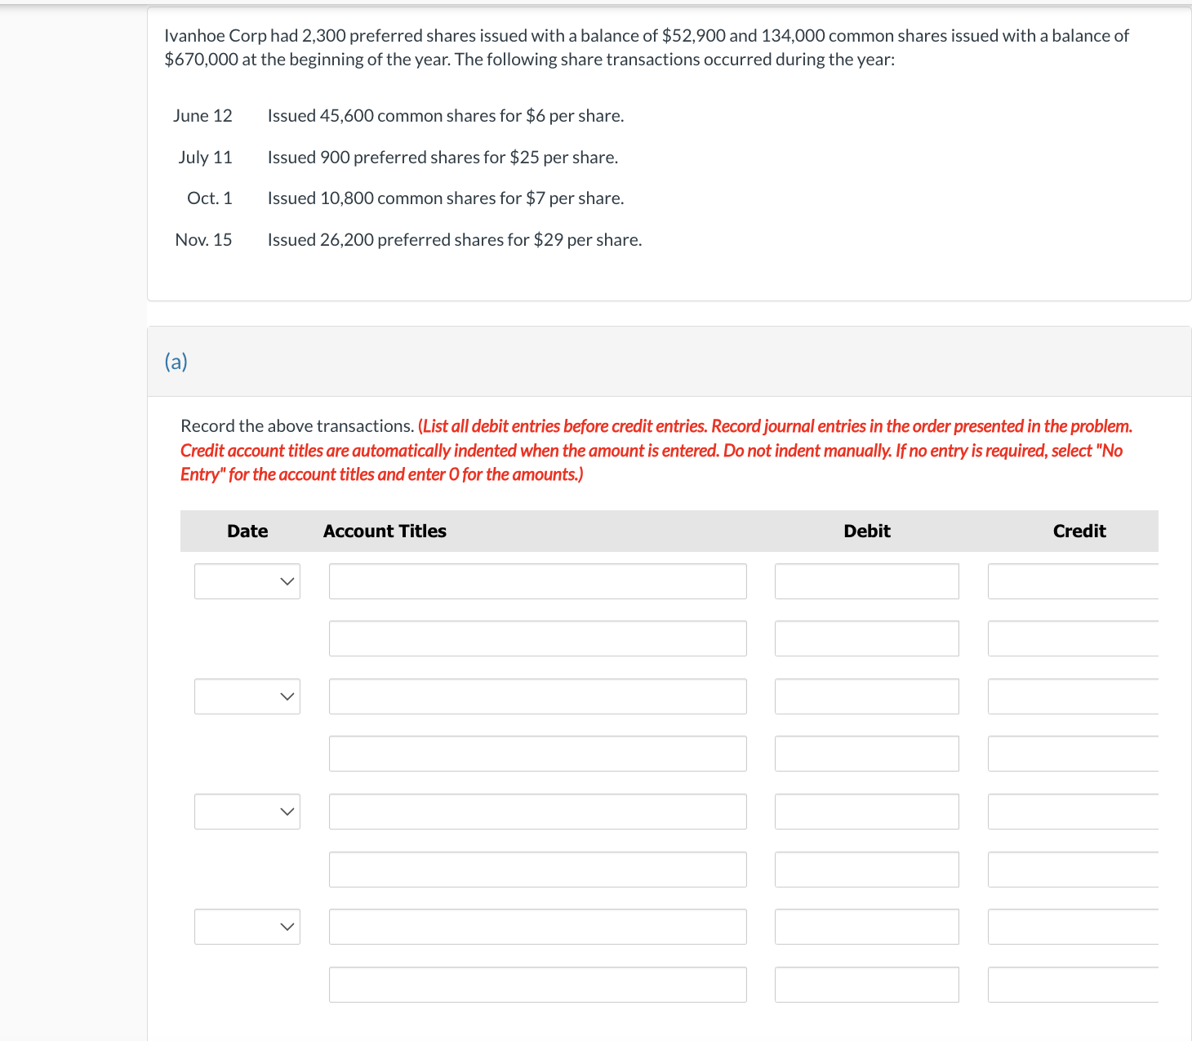
Task: Click 'Issued 10,800 common shares' transaction text
Action: point(446,198)
